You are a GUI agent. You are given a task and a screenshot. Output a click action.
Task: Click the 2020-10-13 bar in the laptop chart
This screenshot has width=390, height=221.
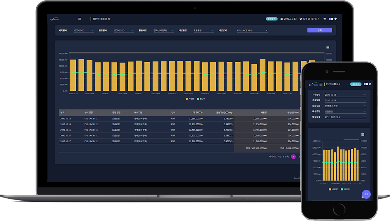click(x=73, y=75)
